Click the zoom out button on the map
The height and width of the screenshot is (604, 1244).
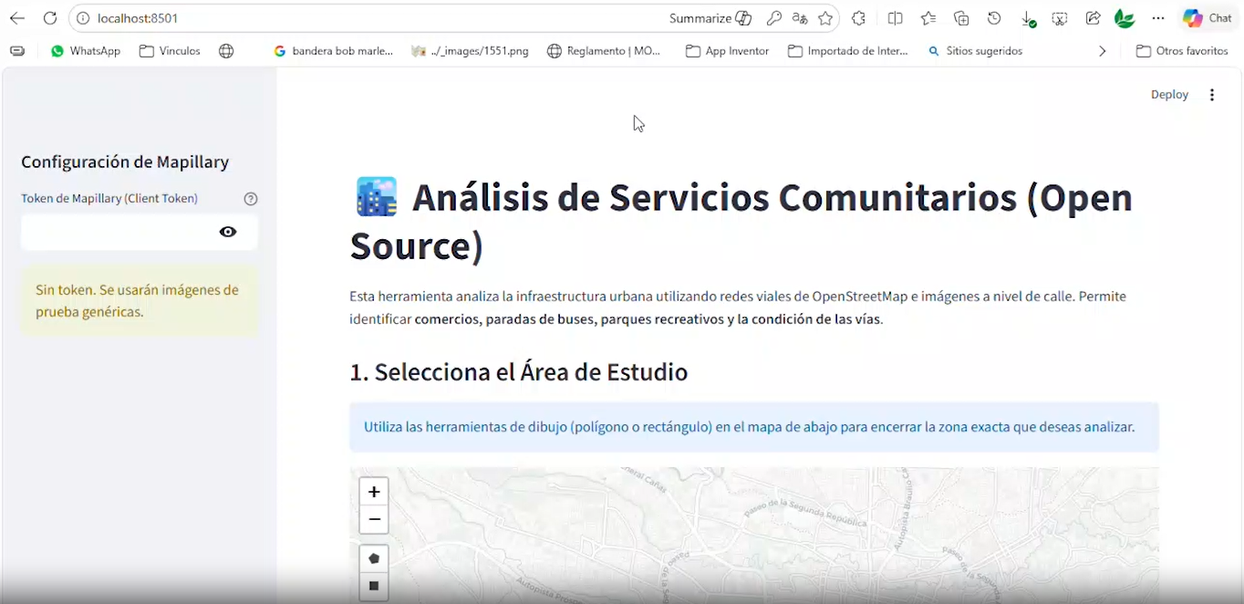tap(374, 519)
